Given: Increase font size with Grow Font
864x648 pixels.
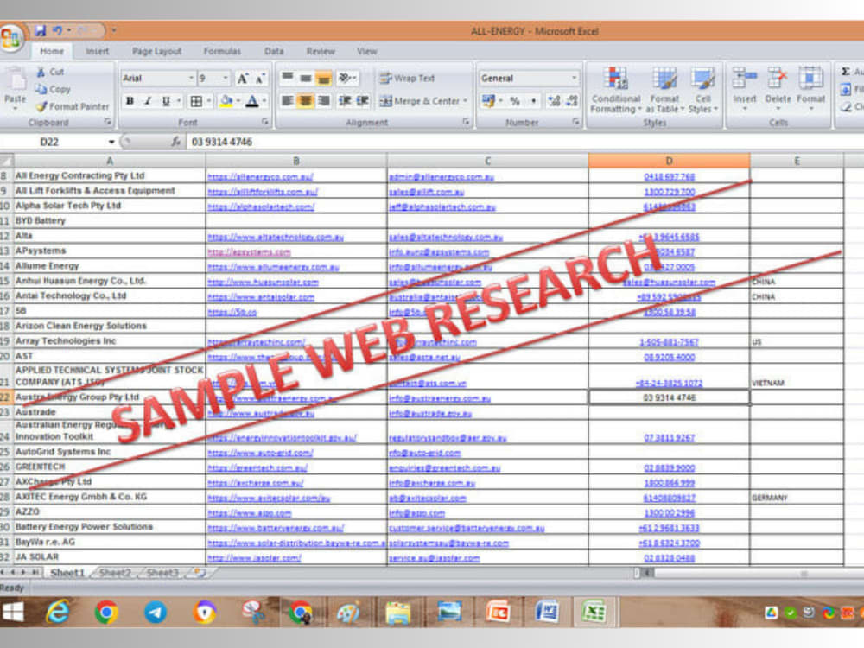Looking at the screenshot, I should tap(243, 79).
